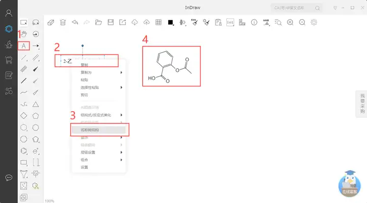The width and height of the screenshot is (367, 203).
Task: Expand the 层级设置 submenu arrow
Action: (121, 152)
